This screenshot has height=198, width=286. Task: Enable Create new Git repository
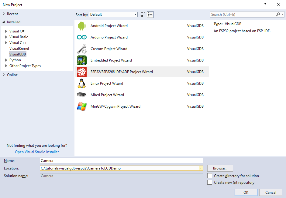click(x=210, y=182)
